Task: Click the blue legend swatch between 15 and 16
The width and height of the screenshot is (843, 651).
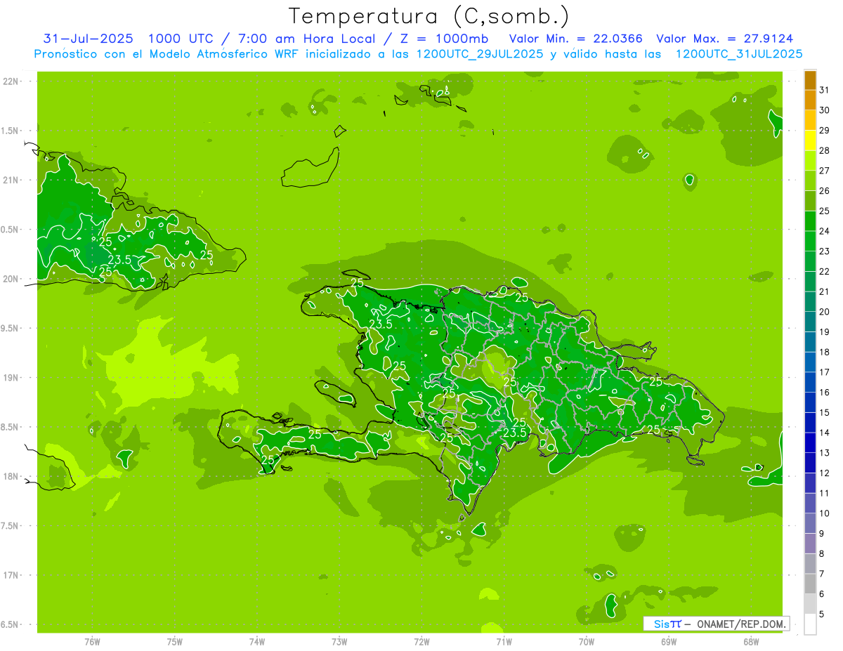Action: (x=810, y=402)
